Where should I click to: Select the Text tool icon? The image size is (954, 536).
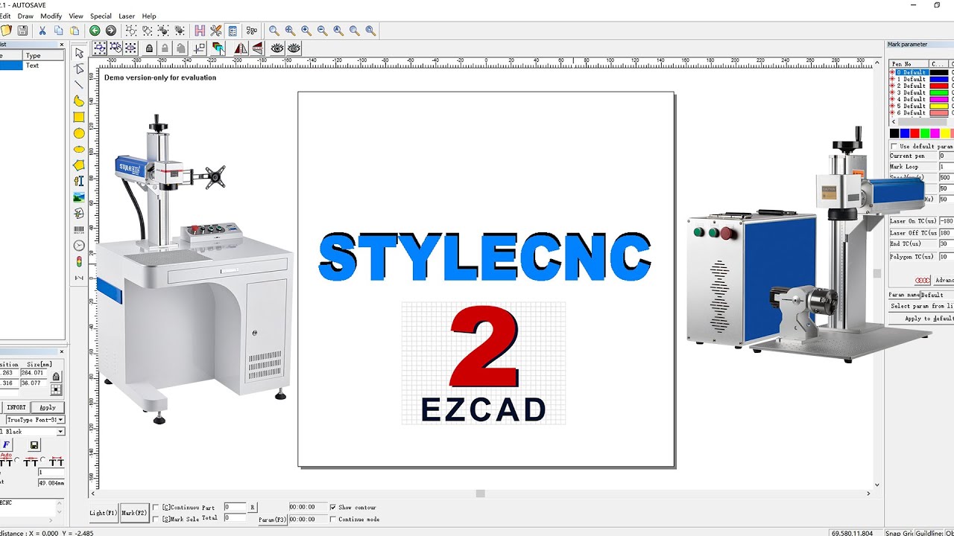(x=79, y=181)
